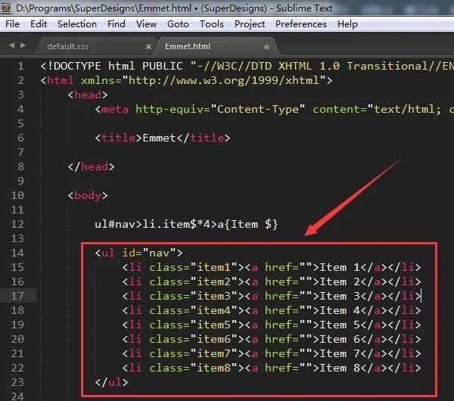Click the unsaved dot on Emmet.html tab
454x401 pixels.
click(266, 47)
